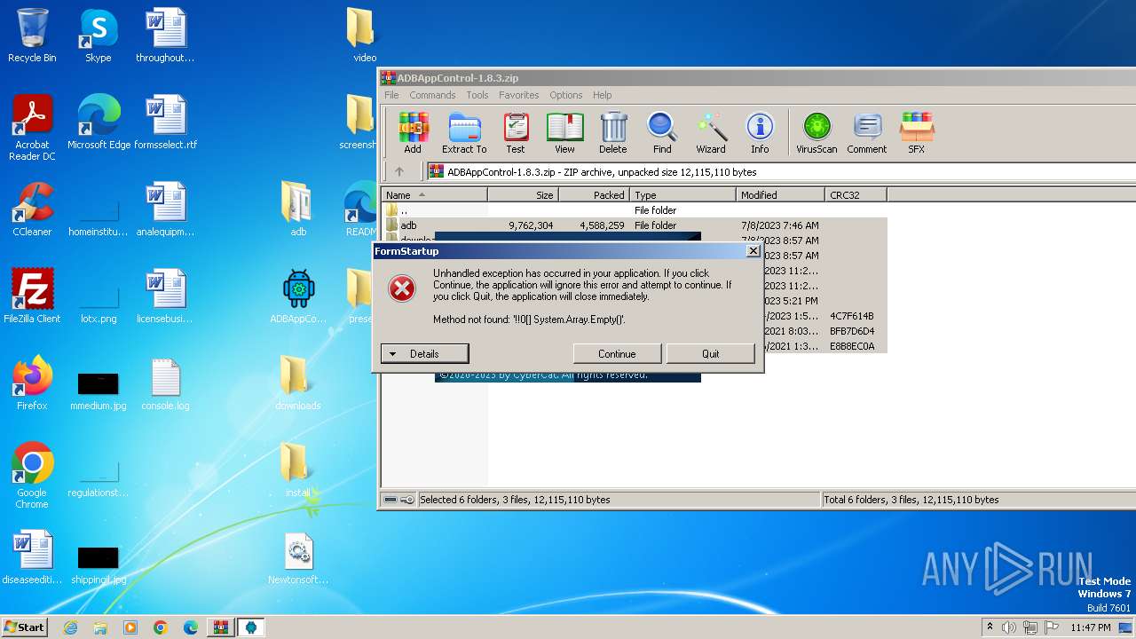Screen dimensions: 1136x639
Task: Select the mmedium.jpg desktop file
Action: [x=99, y=390]
